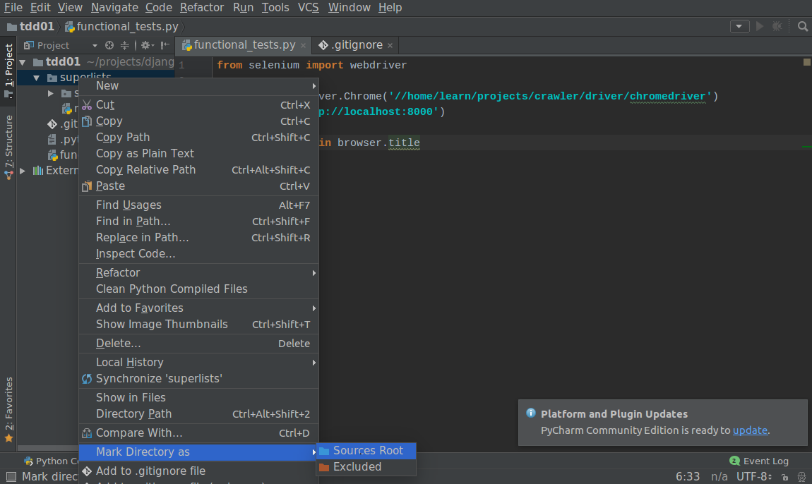812x484 pixels.
Task: Open the Refactor menu in the menu bar
Action: (x=201, y=8)
